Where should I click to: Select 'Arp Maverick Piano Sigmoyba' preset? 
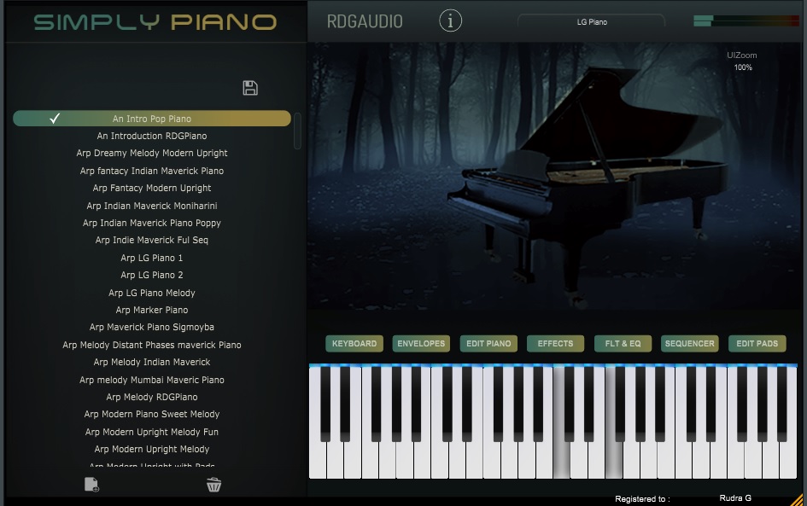[x=152, y=327]
